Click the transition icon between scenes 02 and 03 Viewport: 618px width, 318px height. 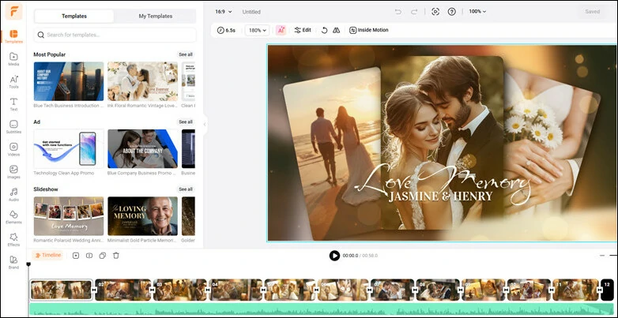coord(153,290)
